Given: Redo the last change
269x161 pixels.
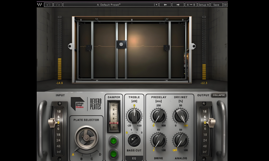Looking at the screenshot, I should point(58,5).
